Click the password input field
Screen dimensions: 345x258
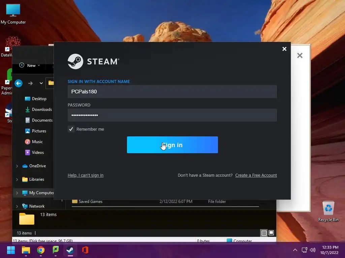point(172,115)
